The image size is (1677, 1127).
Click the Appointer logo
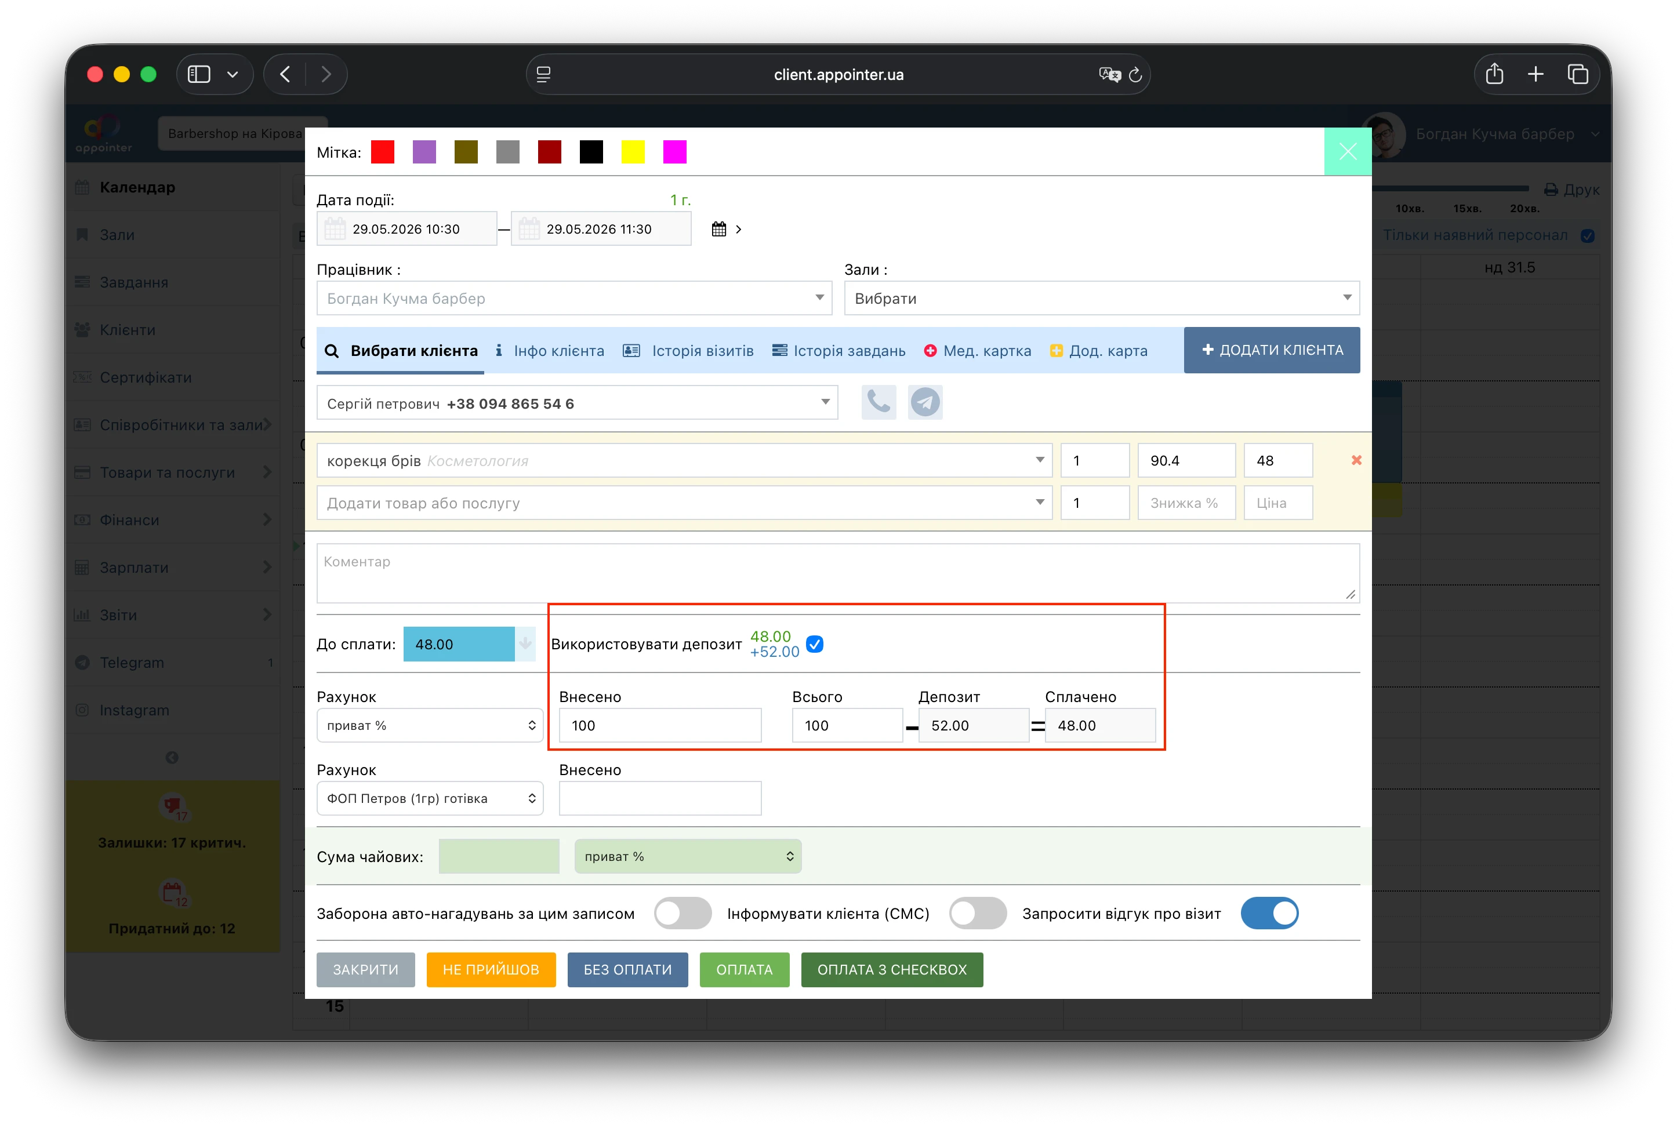pos(104,134)
